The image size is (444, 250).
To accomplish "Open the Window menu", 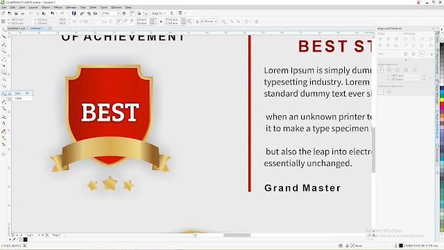I will coord(116,8).
